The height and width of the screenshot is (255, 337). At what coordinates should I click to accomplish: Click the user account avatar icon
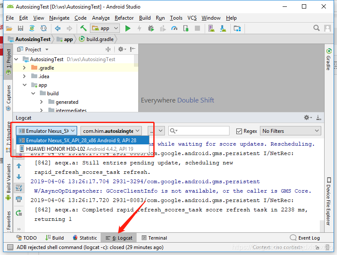coord(328,28)
